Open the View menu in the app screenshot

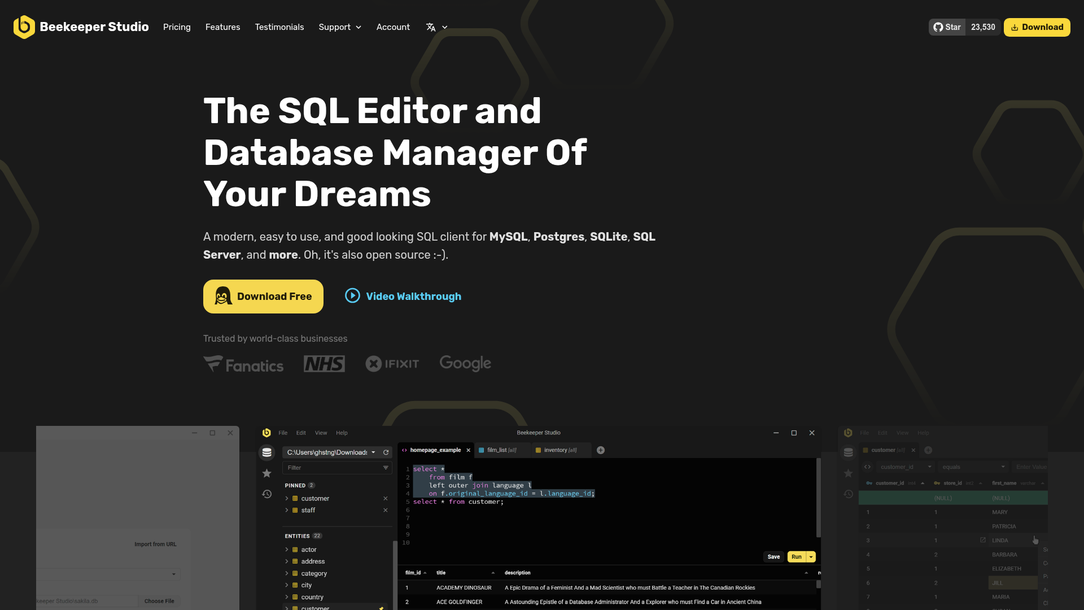(x=321, y=433)
